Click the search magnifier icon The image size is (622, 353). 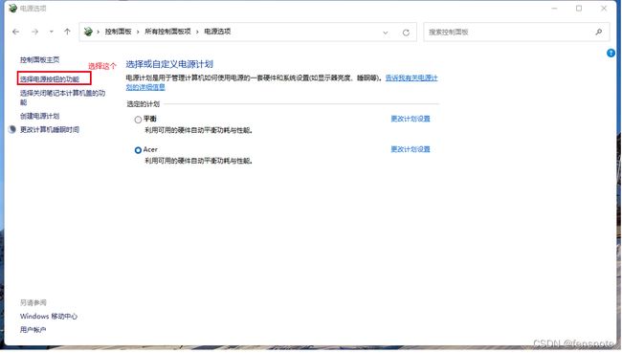click(599, 33)
